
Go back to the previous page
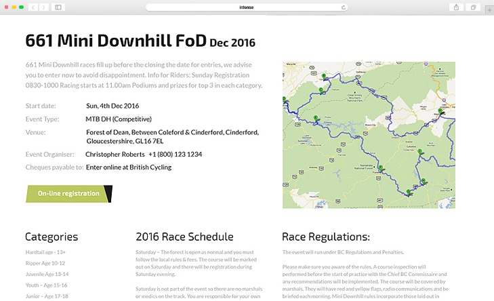click(33, 7)
